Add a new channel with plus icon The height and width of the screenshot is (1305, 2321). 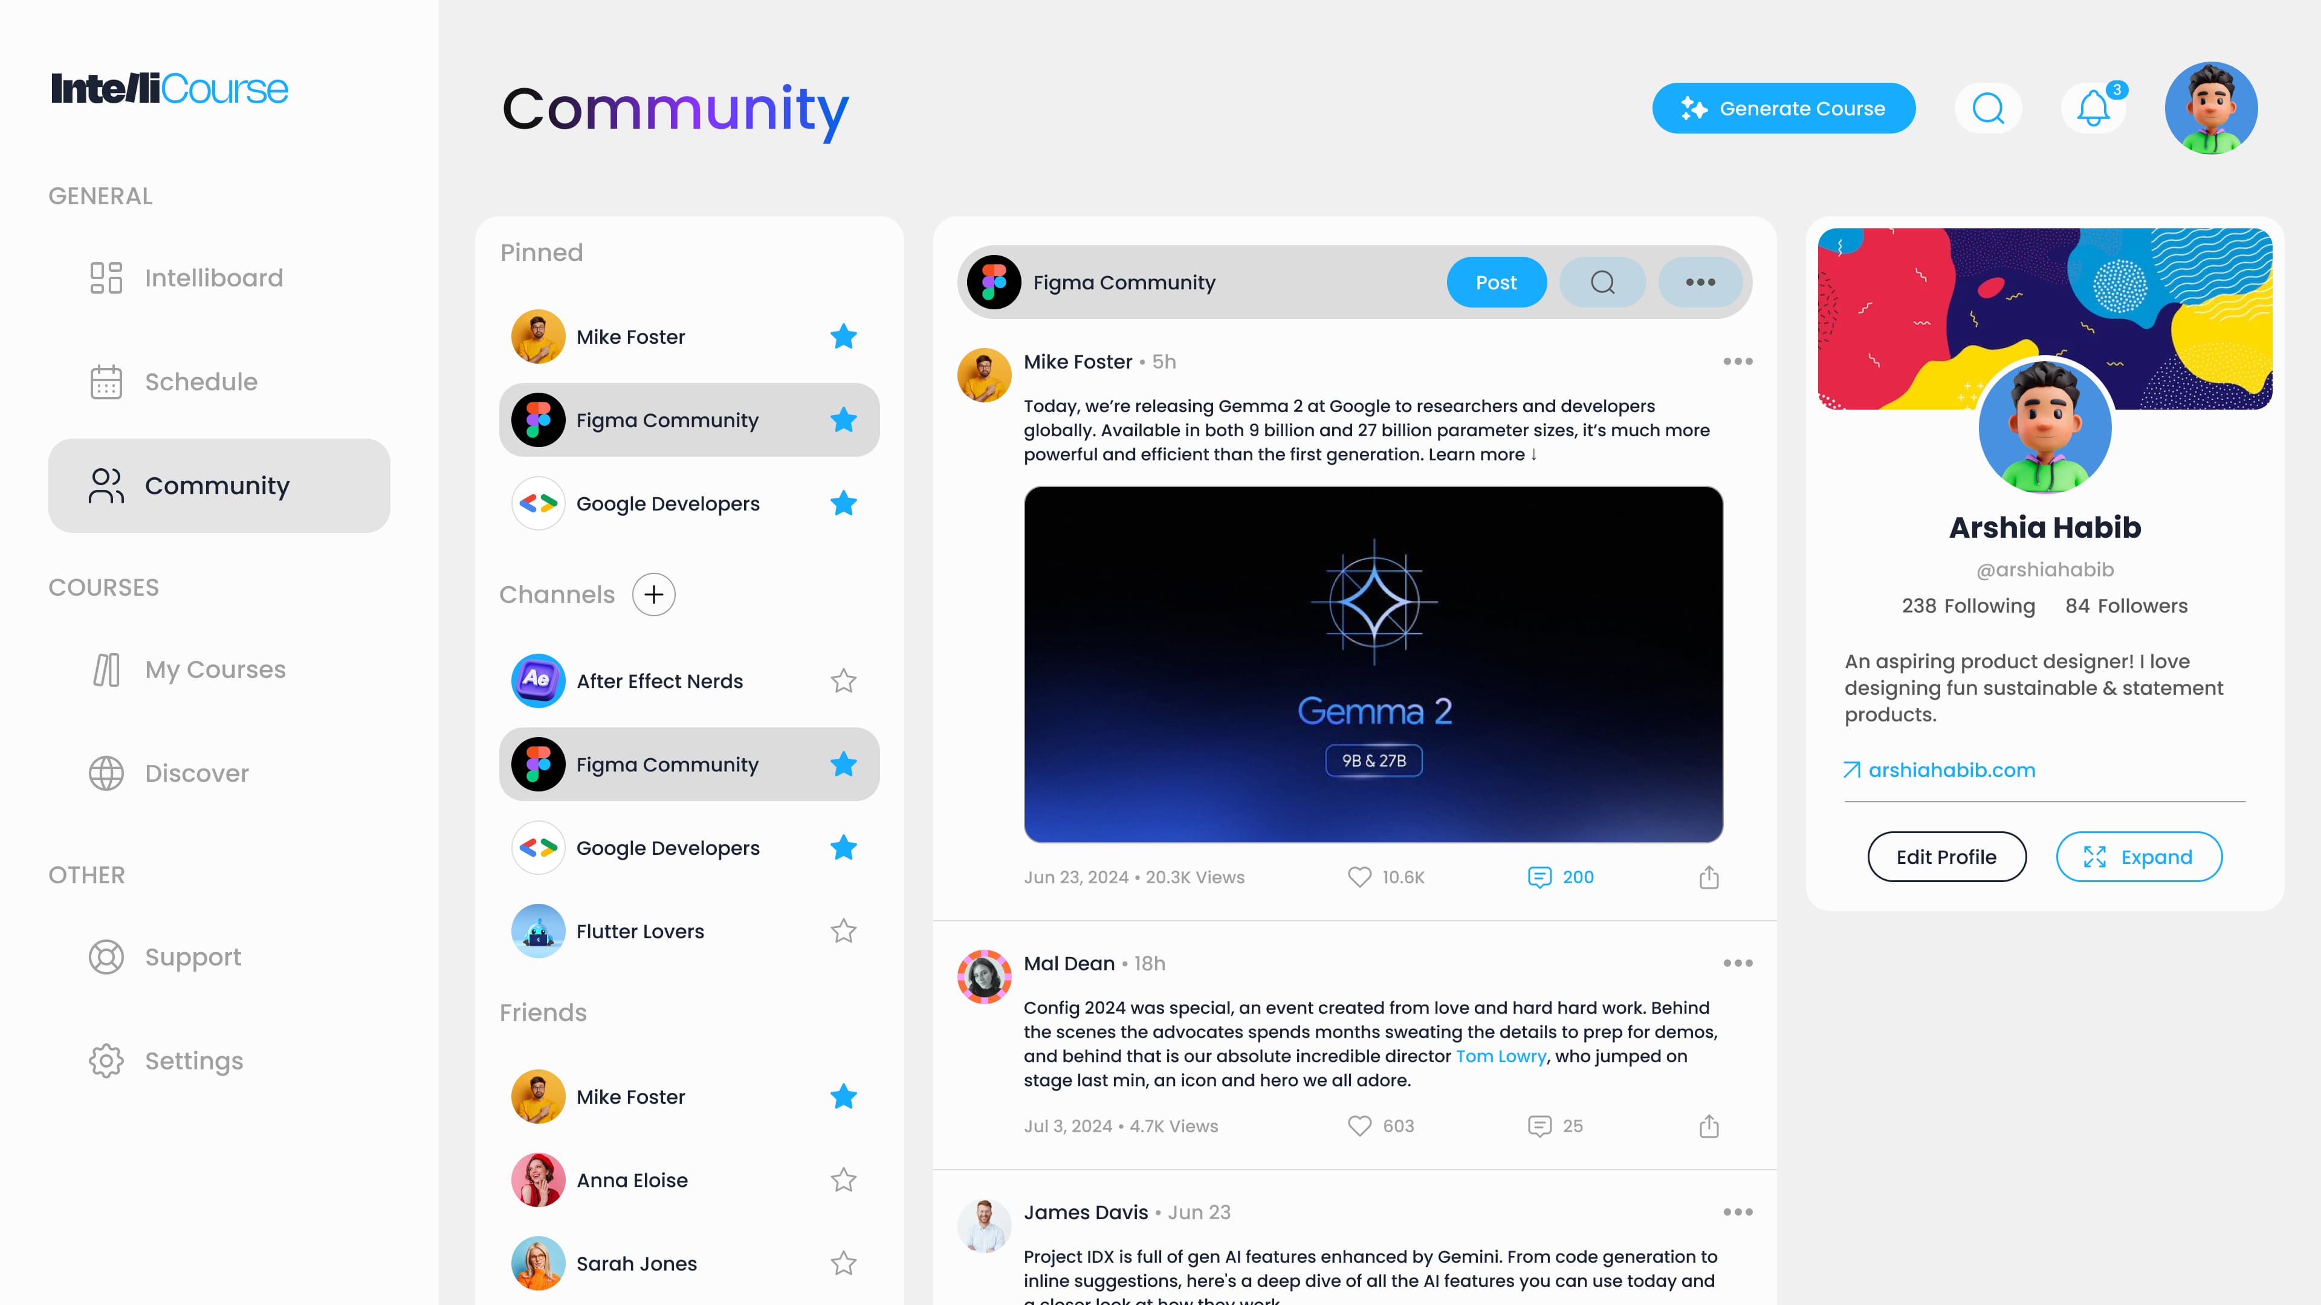coord(654,594)
